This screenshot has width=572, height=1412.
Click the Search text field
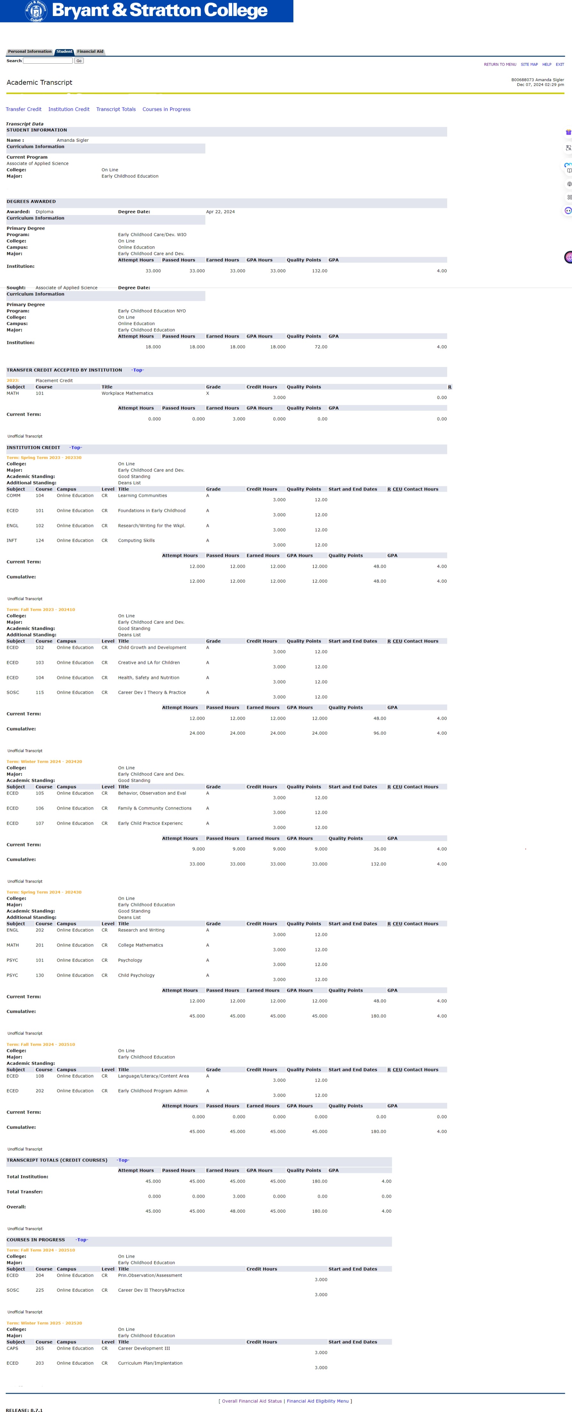point(48,61)
